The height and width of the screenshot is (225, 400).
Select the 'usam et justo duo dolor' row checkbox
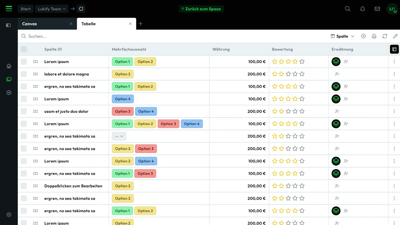24,111
